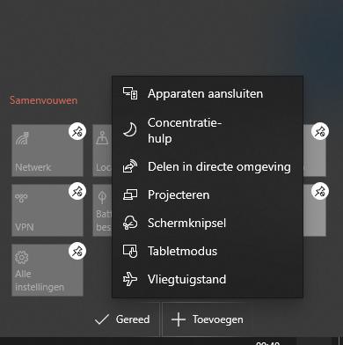
Task: Unpin the Netwerk tile
Action: point(77,131)
